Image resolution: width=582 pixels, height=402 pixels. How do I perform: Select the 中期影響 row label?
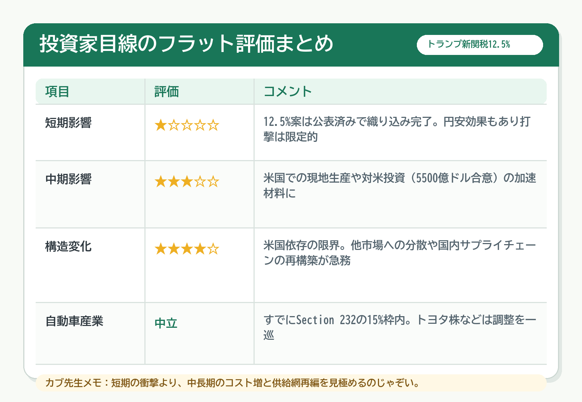[x=68, y=179]
